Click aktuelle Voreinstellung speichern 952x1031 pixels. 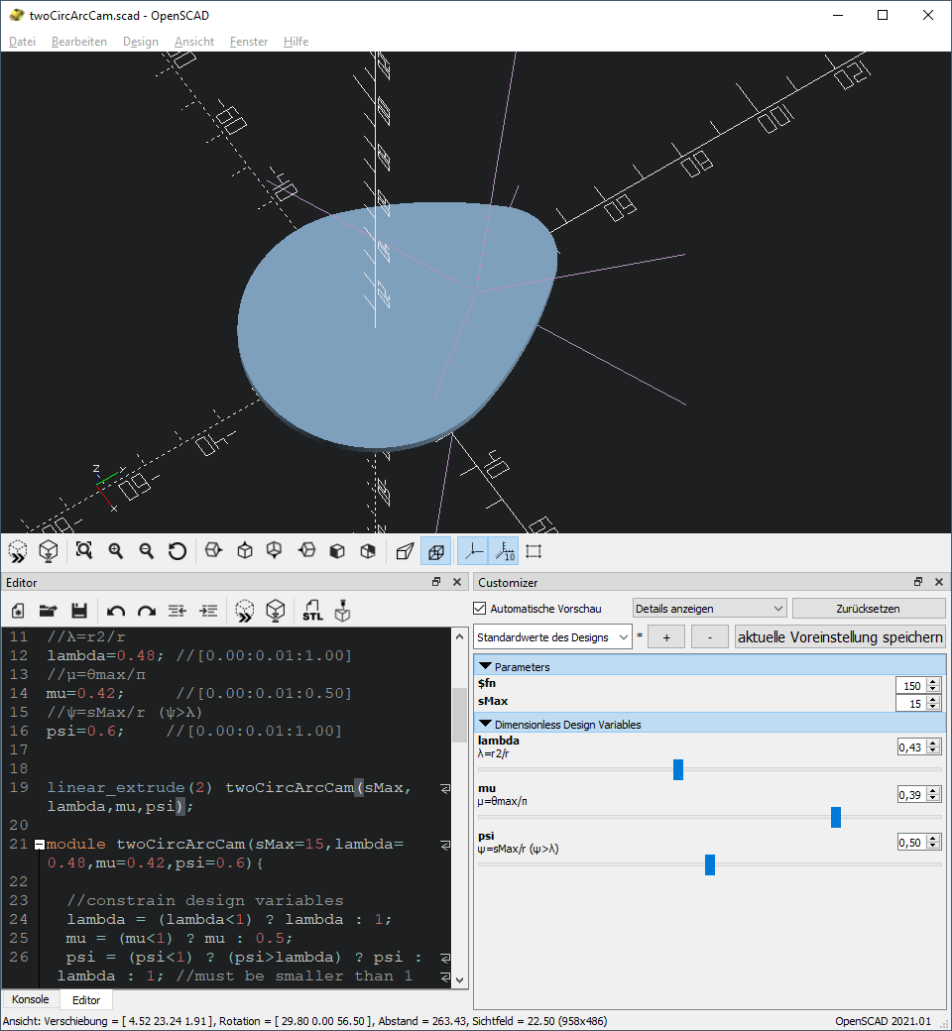click(840, 636)
